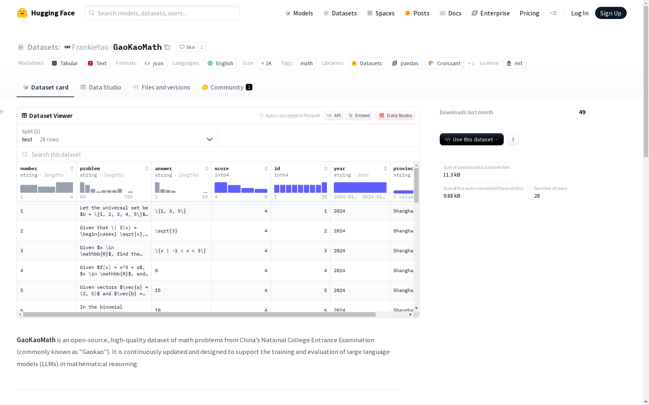Click the Dataset Viewer table icon
Viewport: 649px width, 405px height.
click(24, 115)
